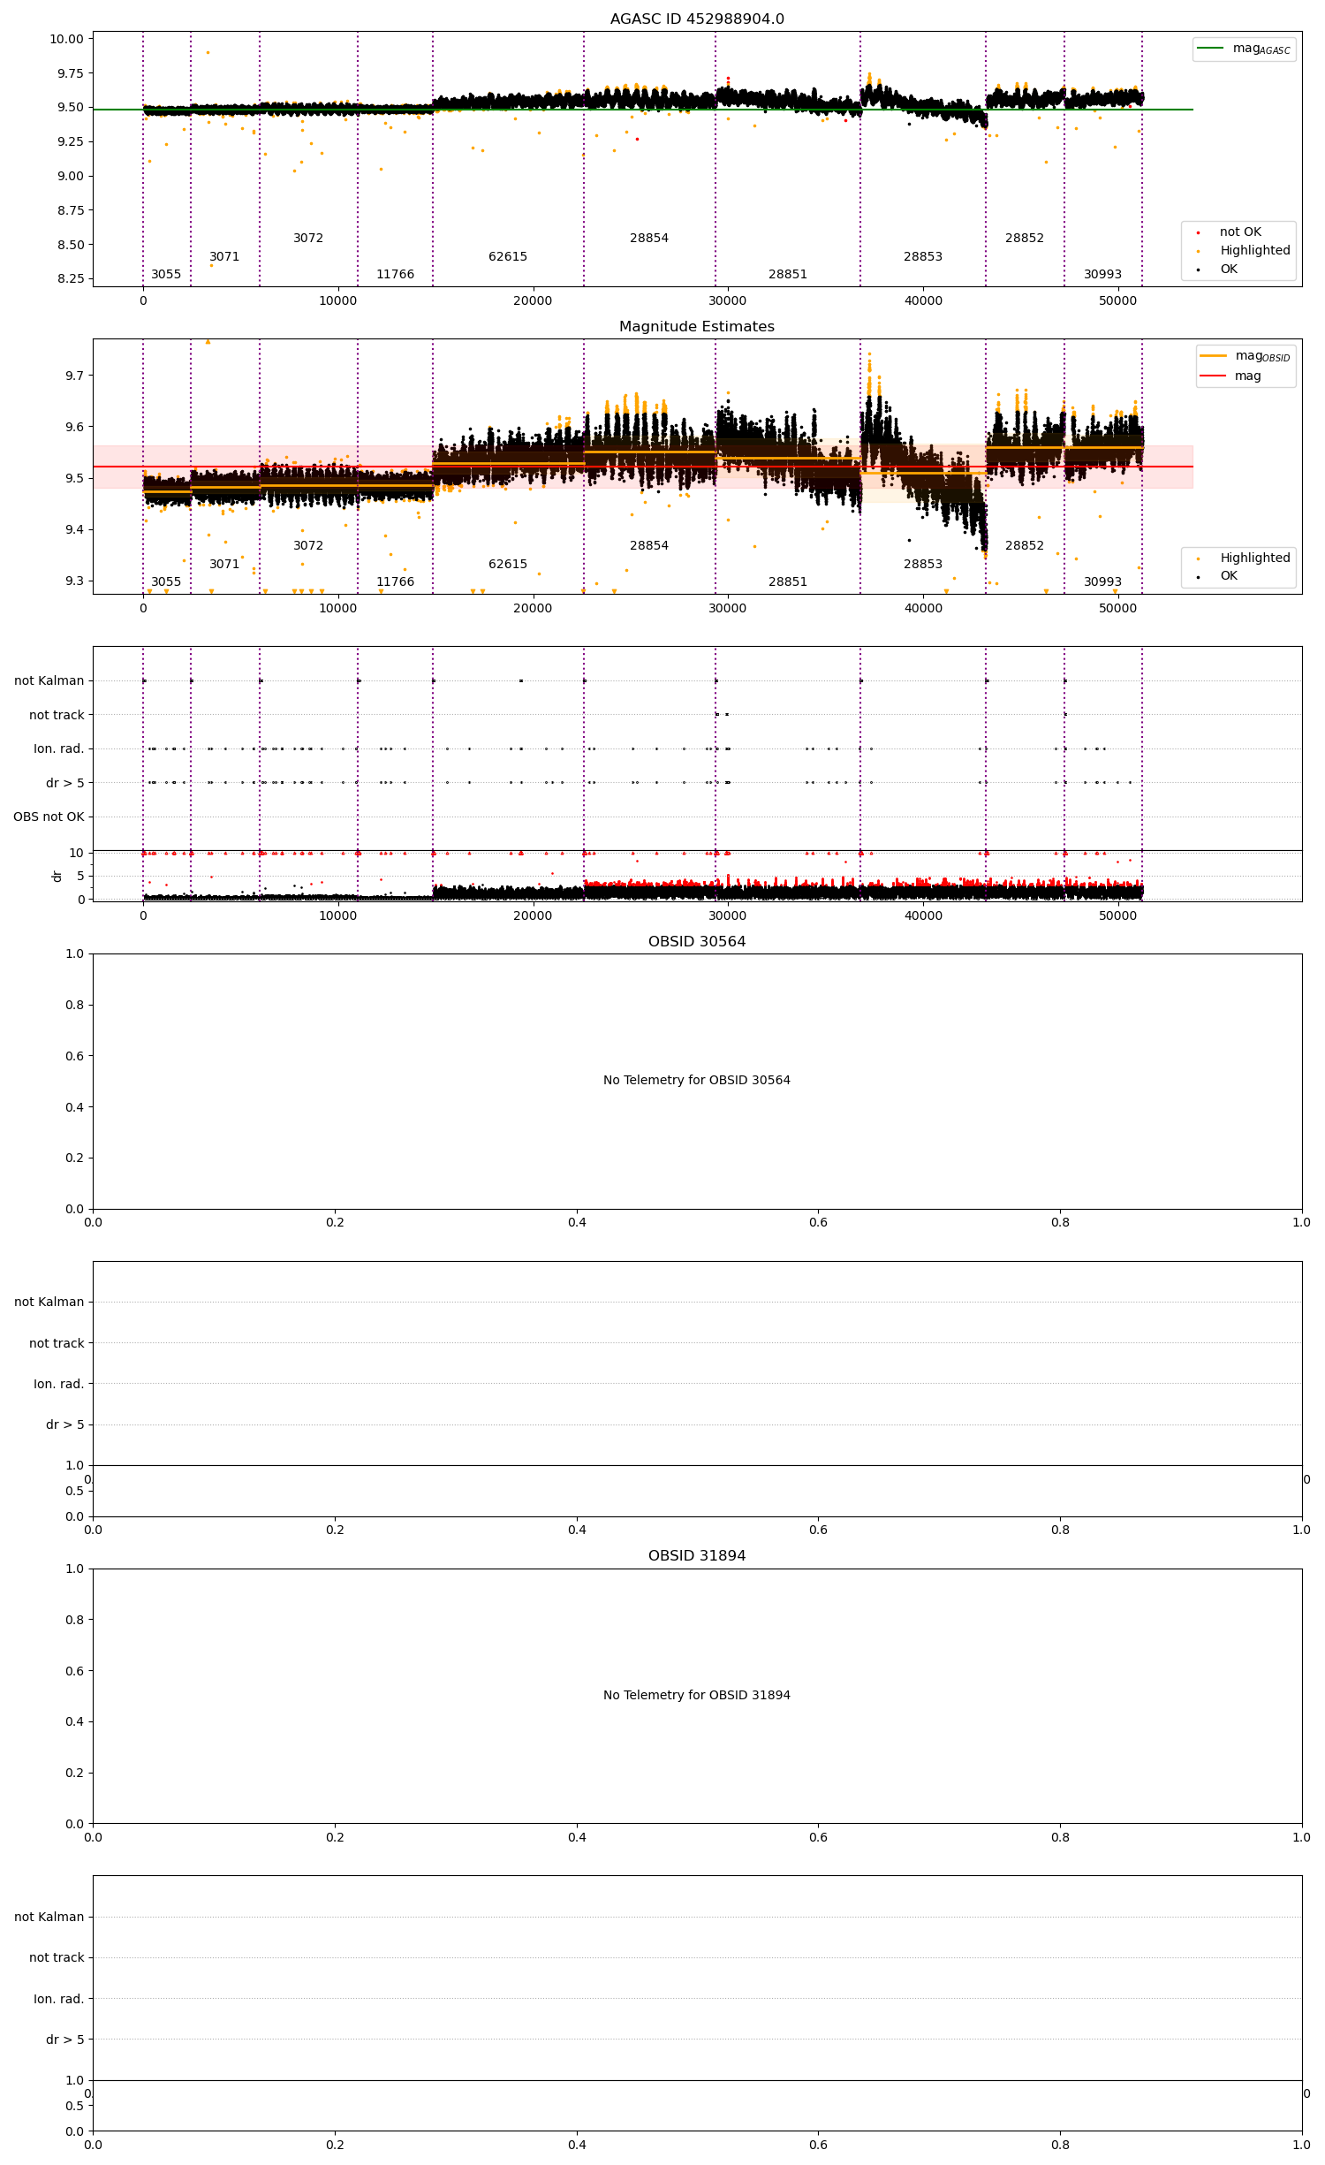1325x2165 pixels.
Task: Select OBSID label 62615 in the AGASC ID plot
Action: (x=508, y=257)
